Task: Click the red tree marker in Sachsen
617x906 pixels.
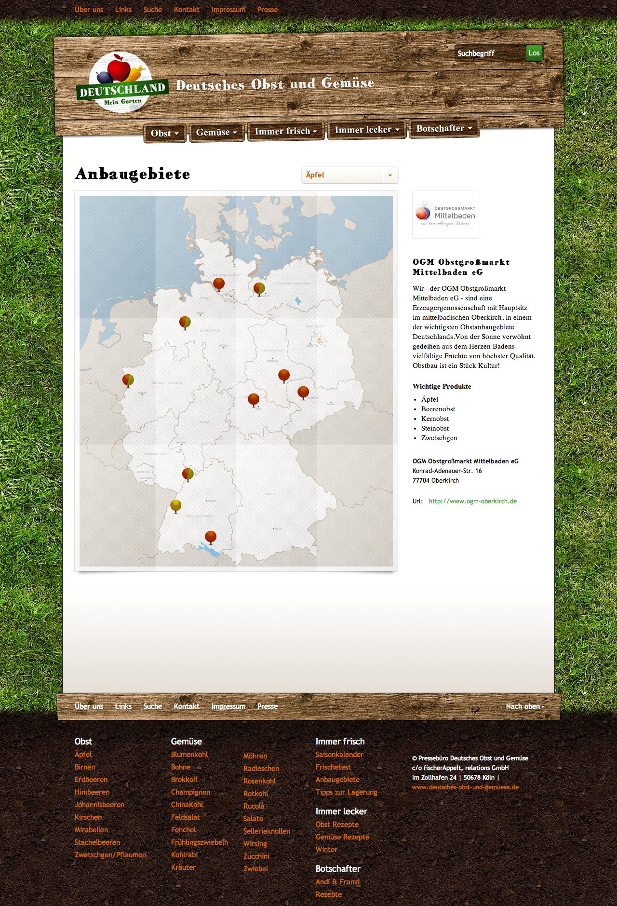Action: click(x=303, y=392)
